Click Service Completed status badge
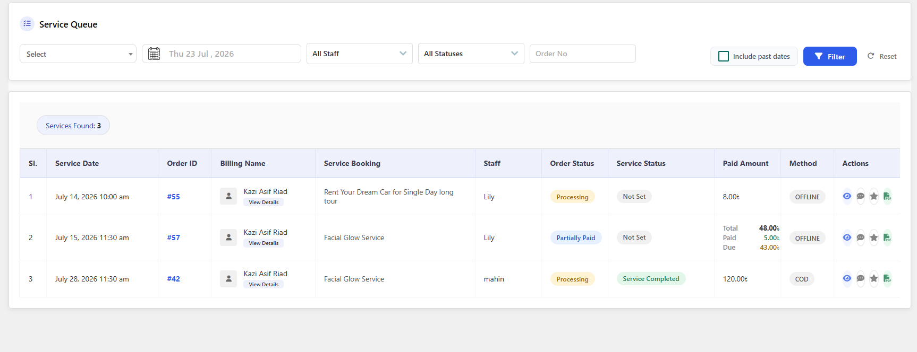 coord(651,279)
